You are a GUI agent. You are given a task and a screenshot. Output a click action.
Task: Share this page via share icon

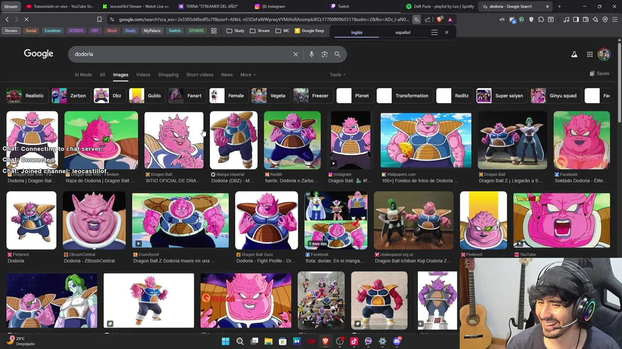pos(428,19)
